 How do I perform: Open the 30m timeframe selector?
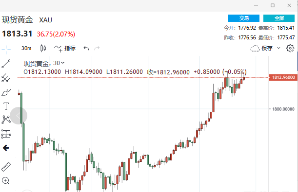pos(26,48)
